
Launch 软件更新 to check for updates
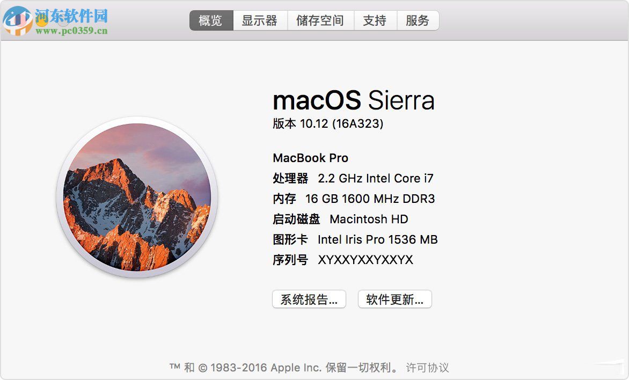tap(394, 299)
